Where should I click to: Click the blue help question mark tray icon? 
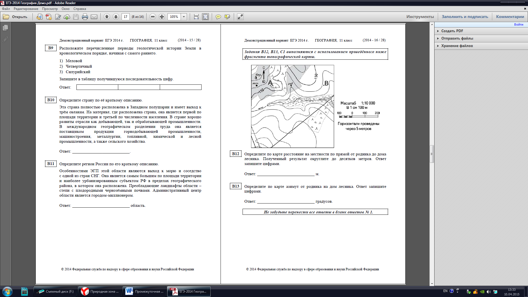coord(452,291)
